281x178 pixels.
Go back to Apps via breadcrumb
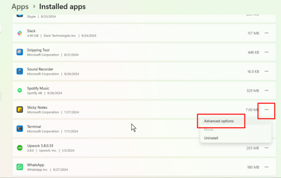[x=20, y=7]
